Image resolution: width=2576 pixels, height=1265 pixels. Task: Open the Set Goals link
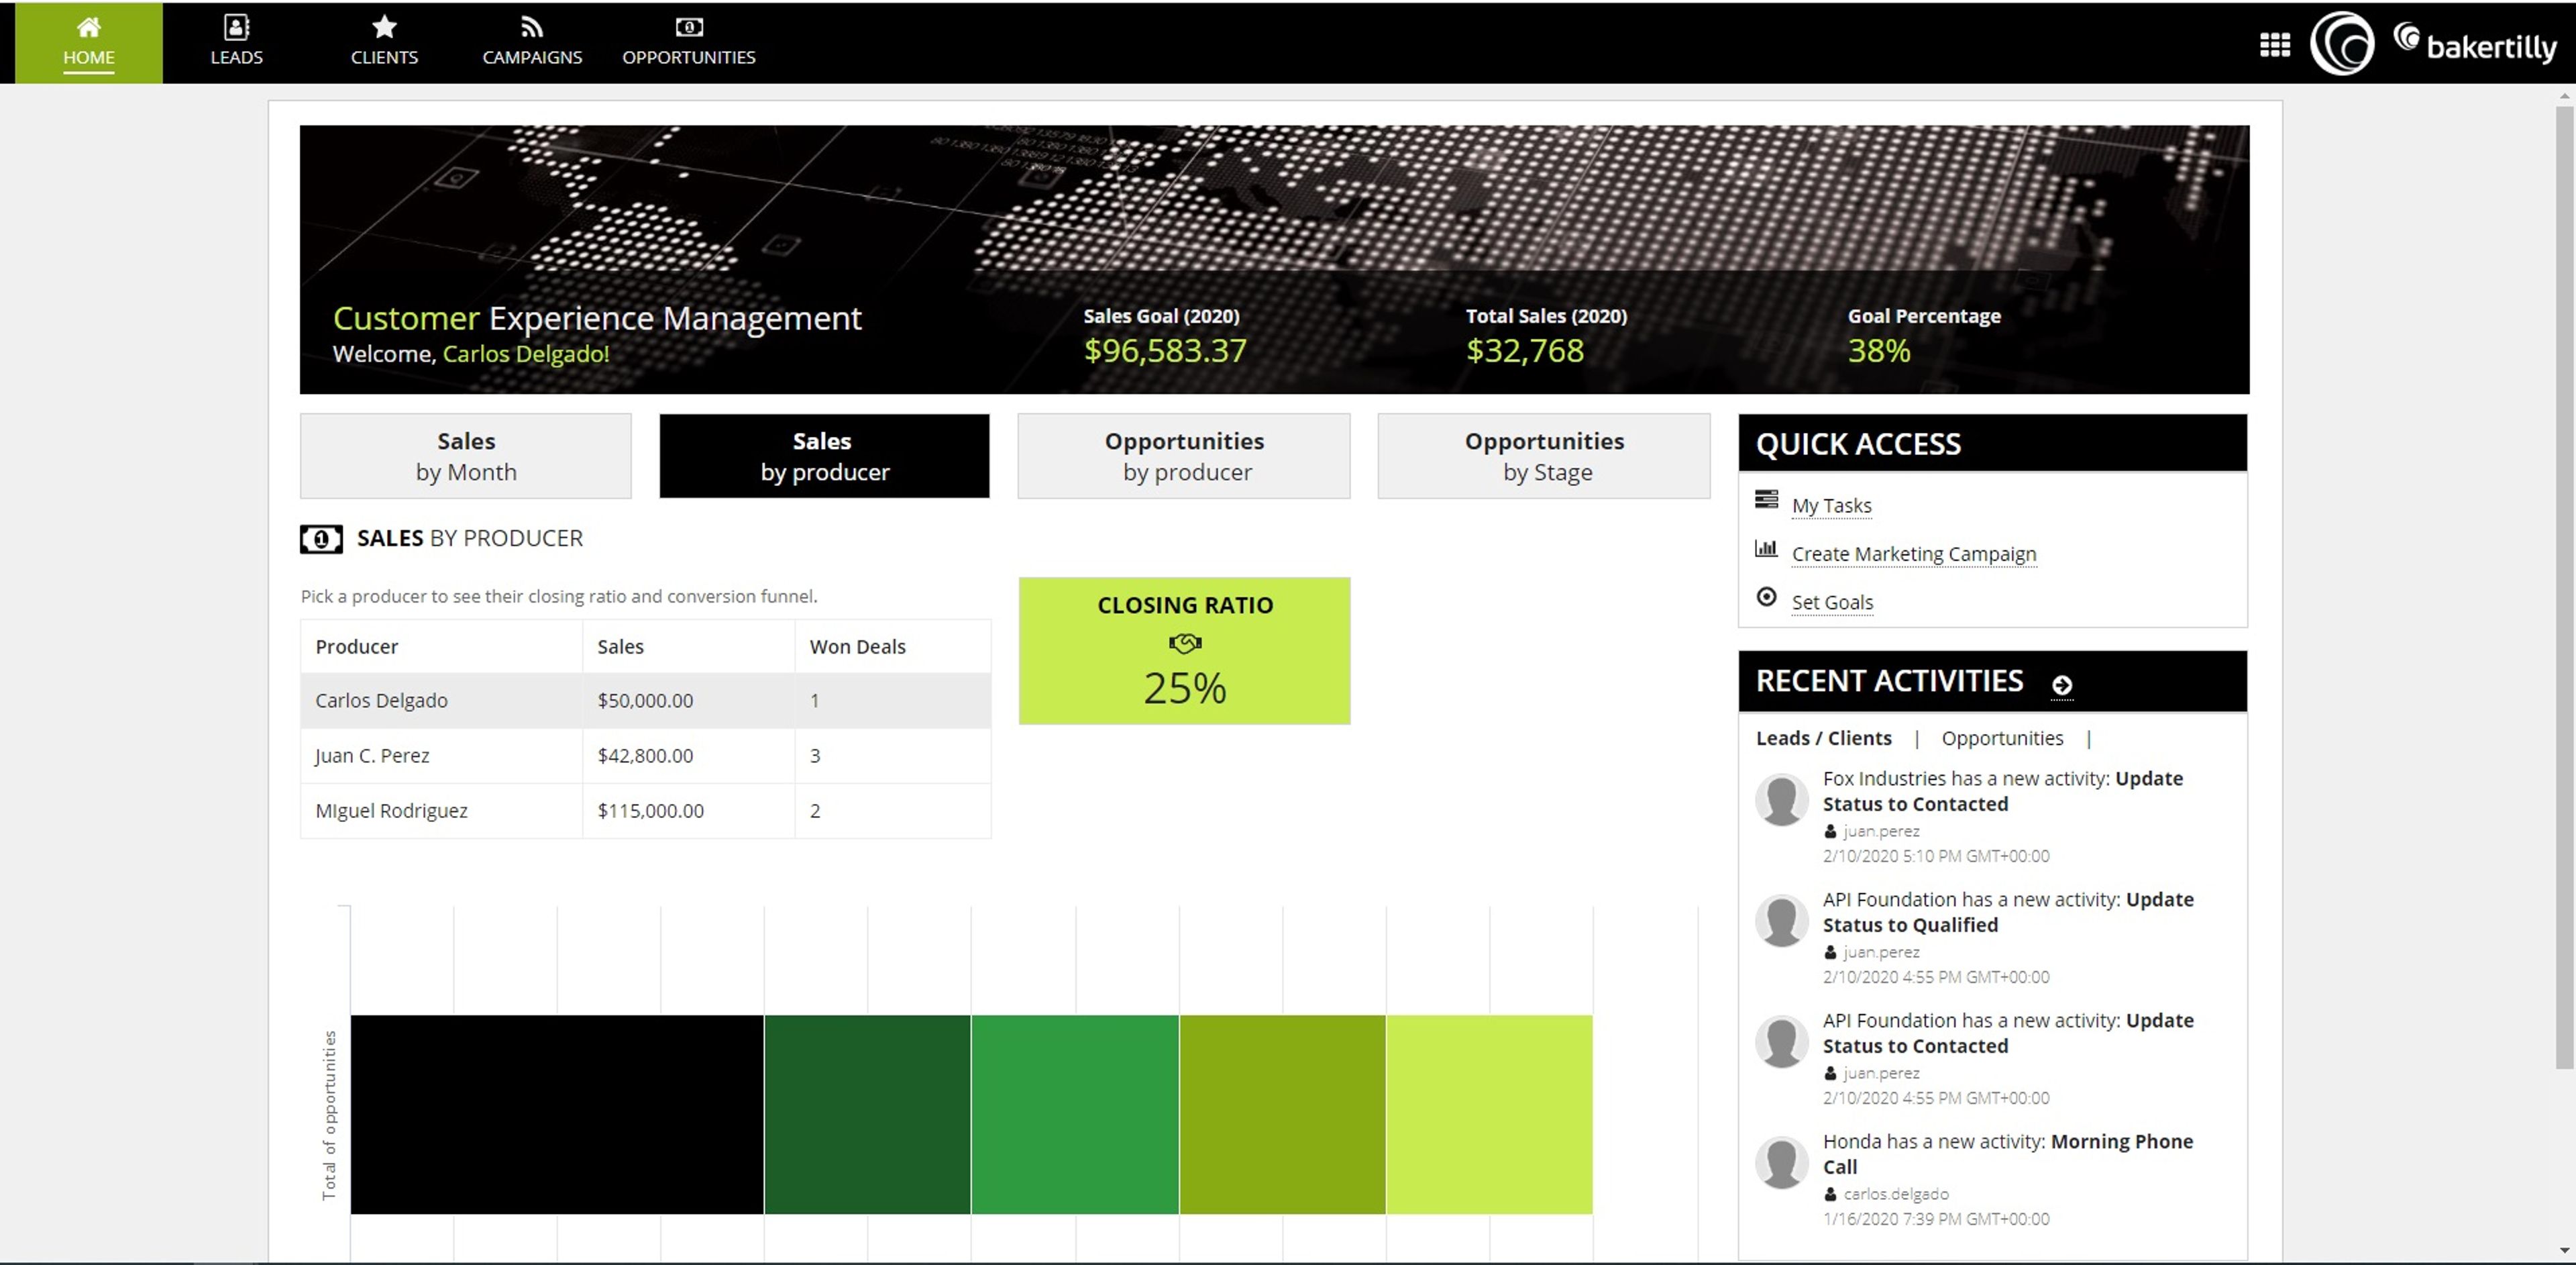[1832, 602]
